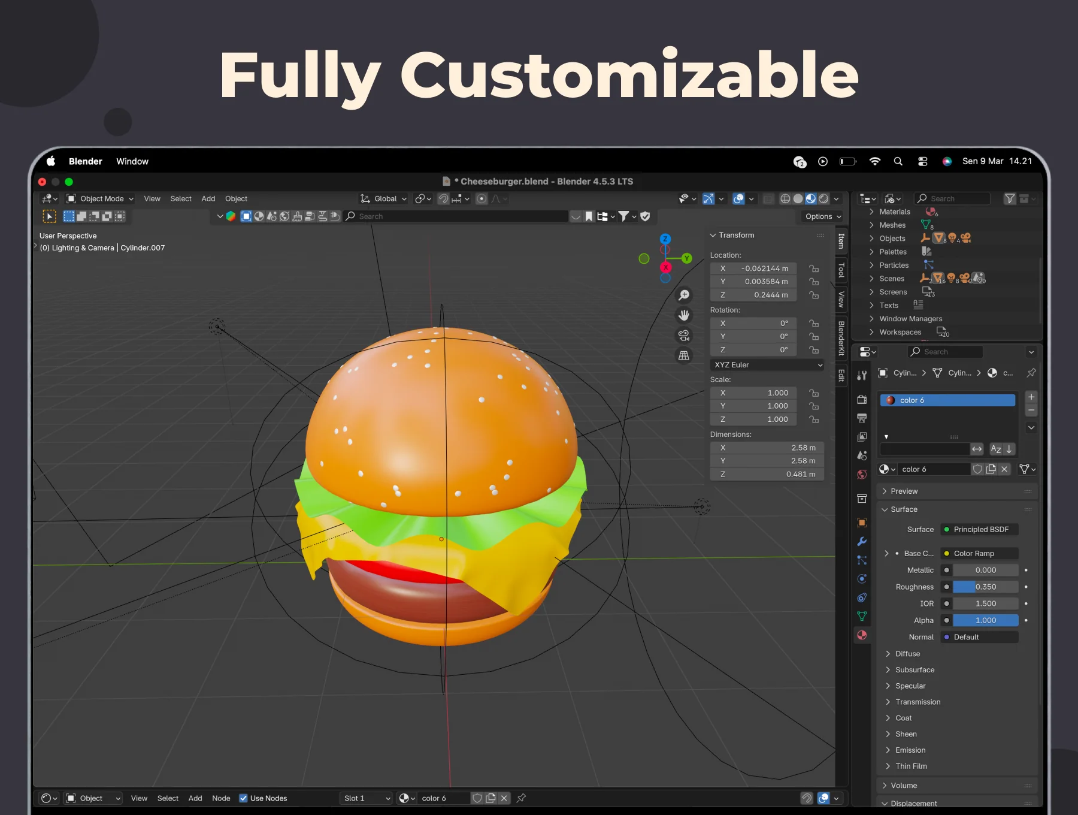The height and width of the screenshot is (815, 1078).
Task: Open the View Layer properties icon
Action: click(x=862, y=437)
